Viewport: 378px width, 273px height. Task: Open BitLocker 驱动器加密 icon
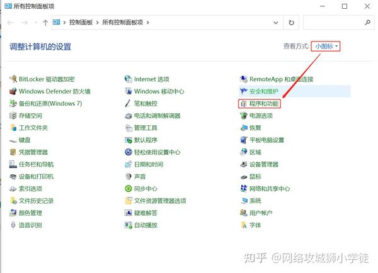[x=13, y=79]
